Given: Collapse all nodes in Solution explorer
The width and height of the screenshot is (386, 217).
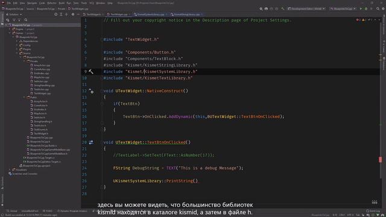Looking at the screenshot, I should point(66,14).
